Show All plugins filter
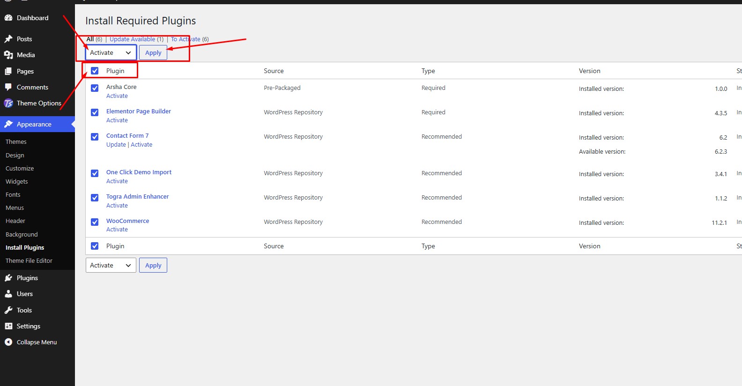This screenshot has width=742, height=386. click(x=90, y=39)
